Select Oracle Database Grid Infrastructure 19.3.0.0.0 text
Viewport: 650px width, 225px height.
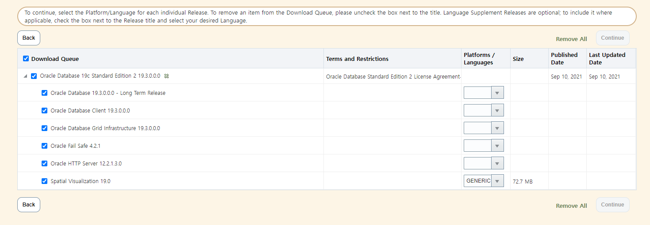[105, 128]
